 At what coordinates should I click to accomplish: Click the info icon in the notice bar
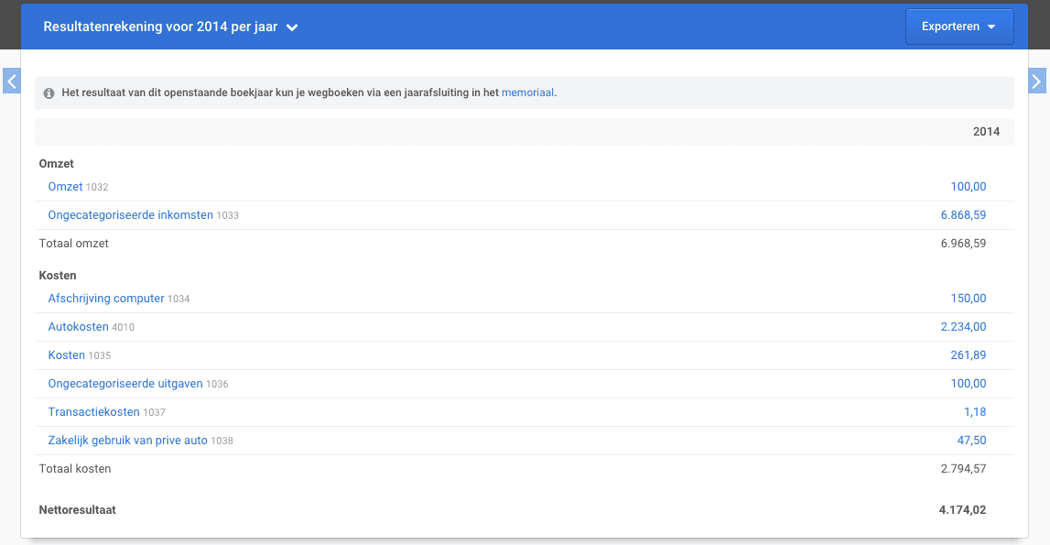(49, 93)
